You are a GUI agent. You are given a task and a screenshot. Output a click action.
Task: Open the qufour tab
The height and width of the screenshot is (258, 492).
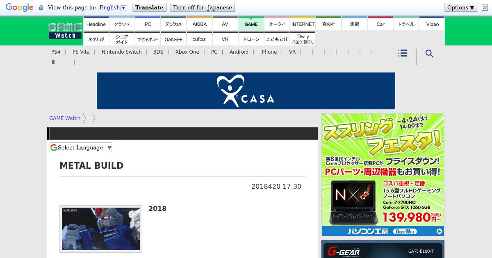(199, 39)
